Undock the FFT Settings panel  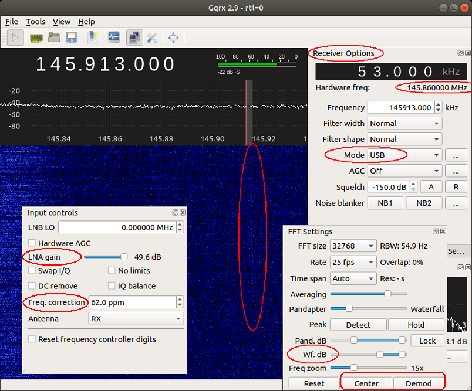tap(436, 232)
